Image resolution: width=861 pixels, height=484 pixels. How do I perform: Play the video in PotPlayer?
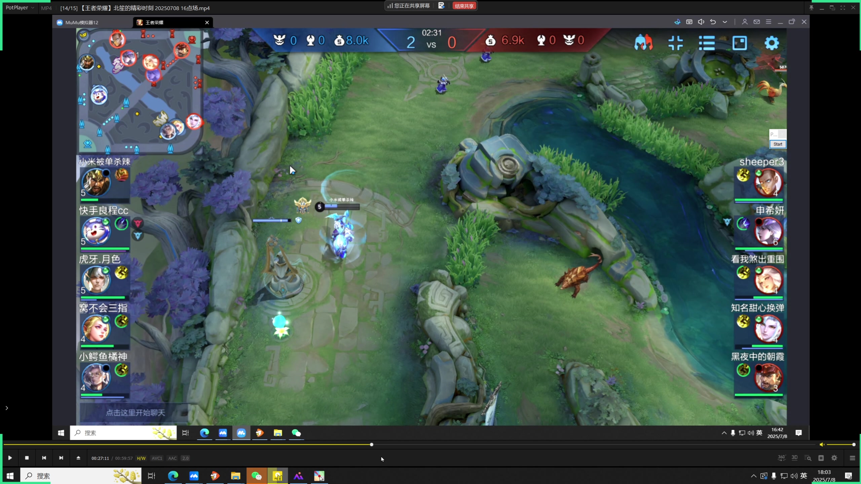[x=10, y=458]
